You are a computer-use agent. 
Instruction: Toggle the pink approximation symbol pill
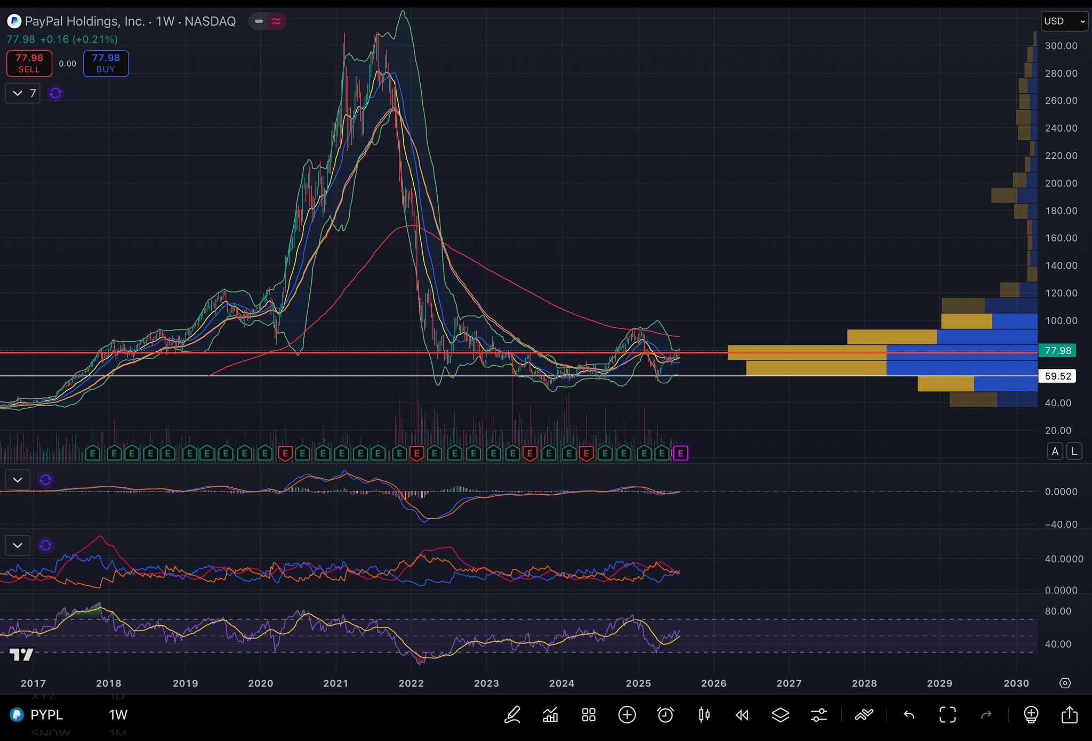pos(276,21)
